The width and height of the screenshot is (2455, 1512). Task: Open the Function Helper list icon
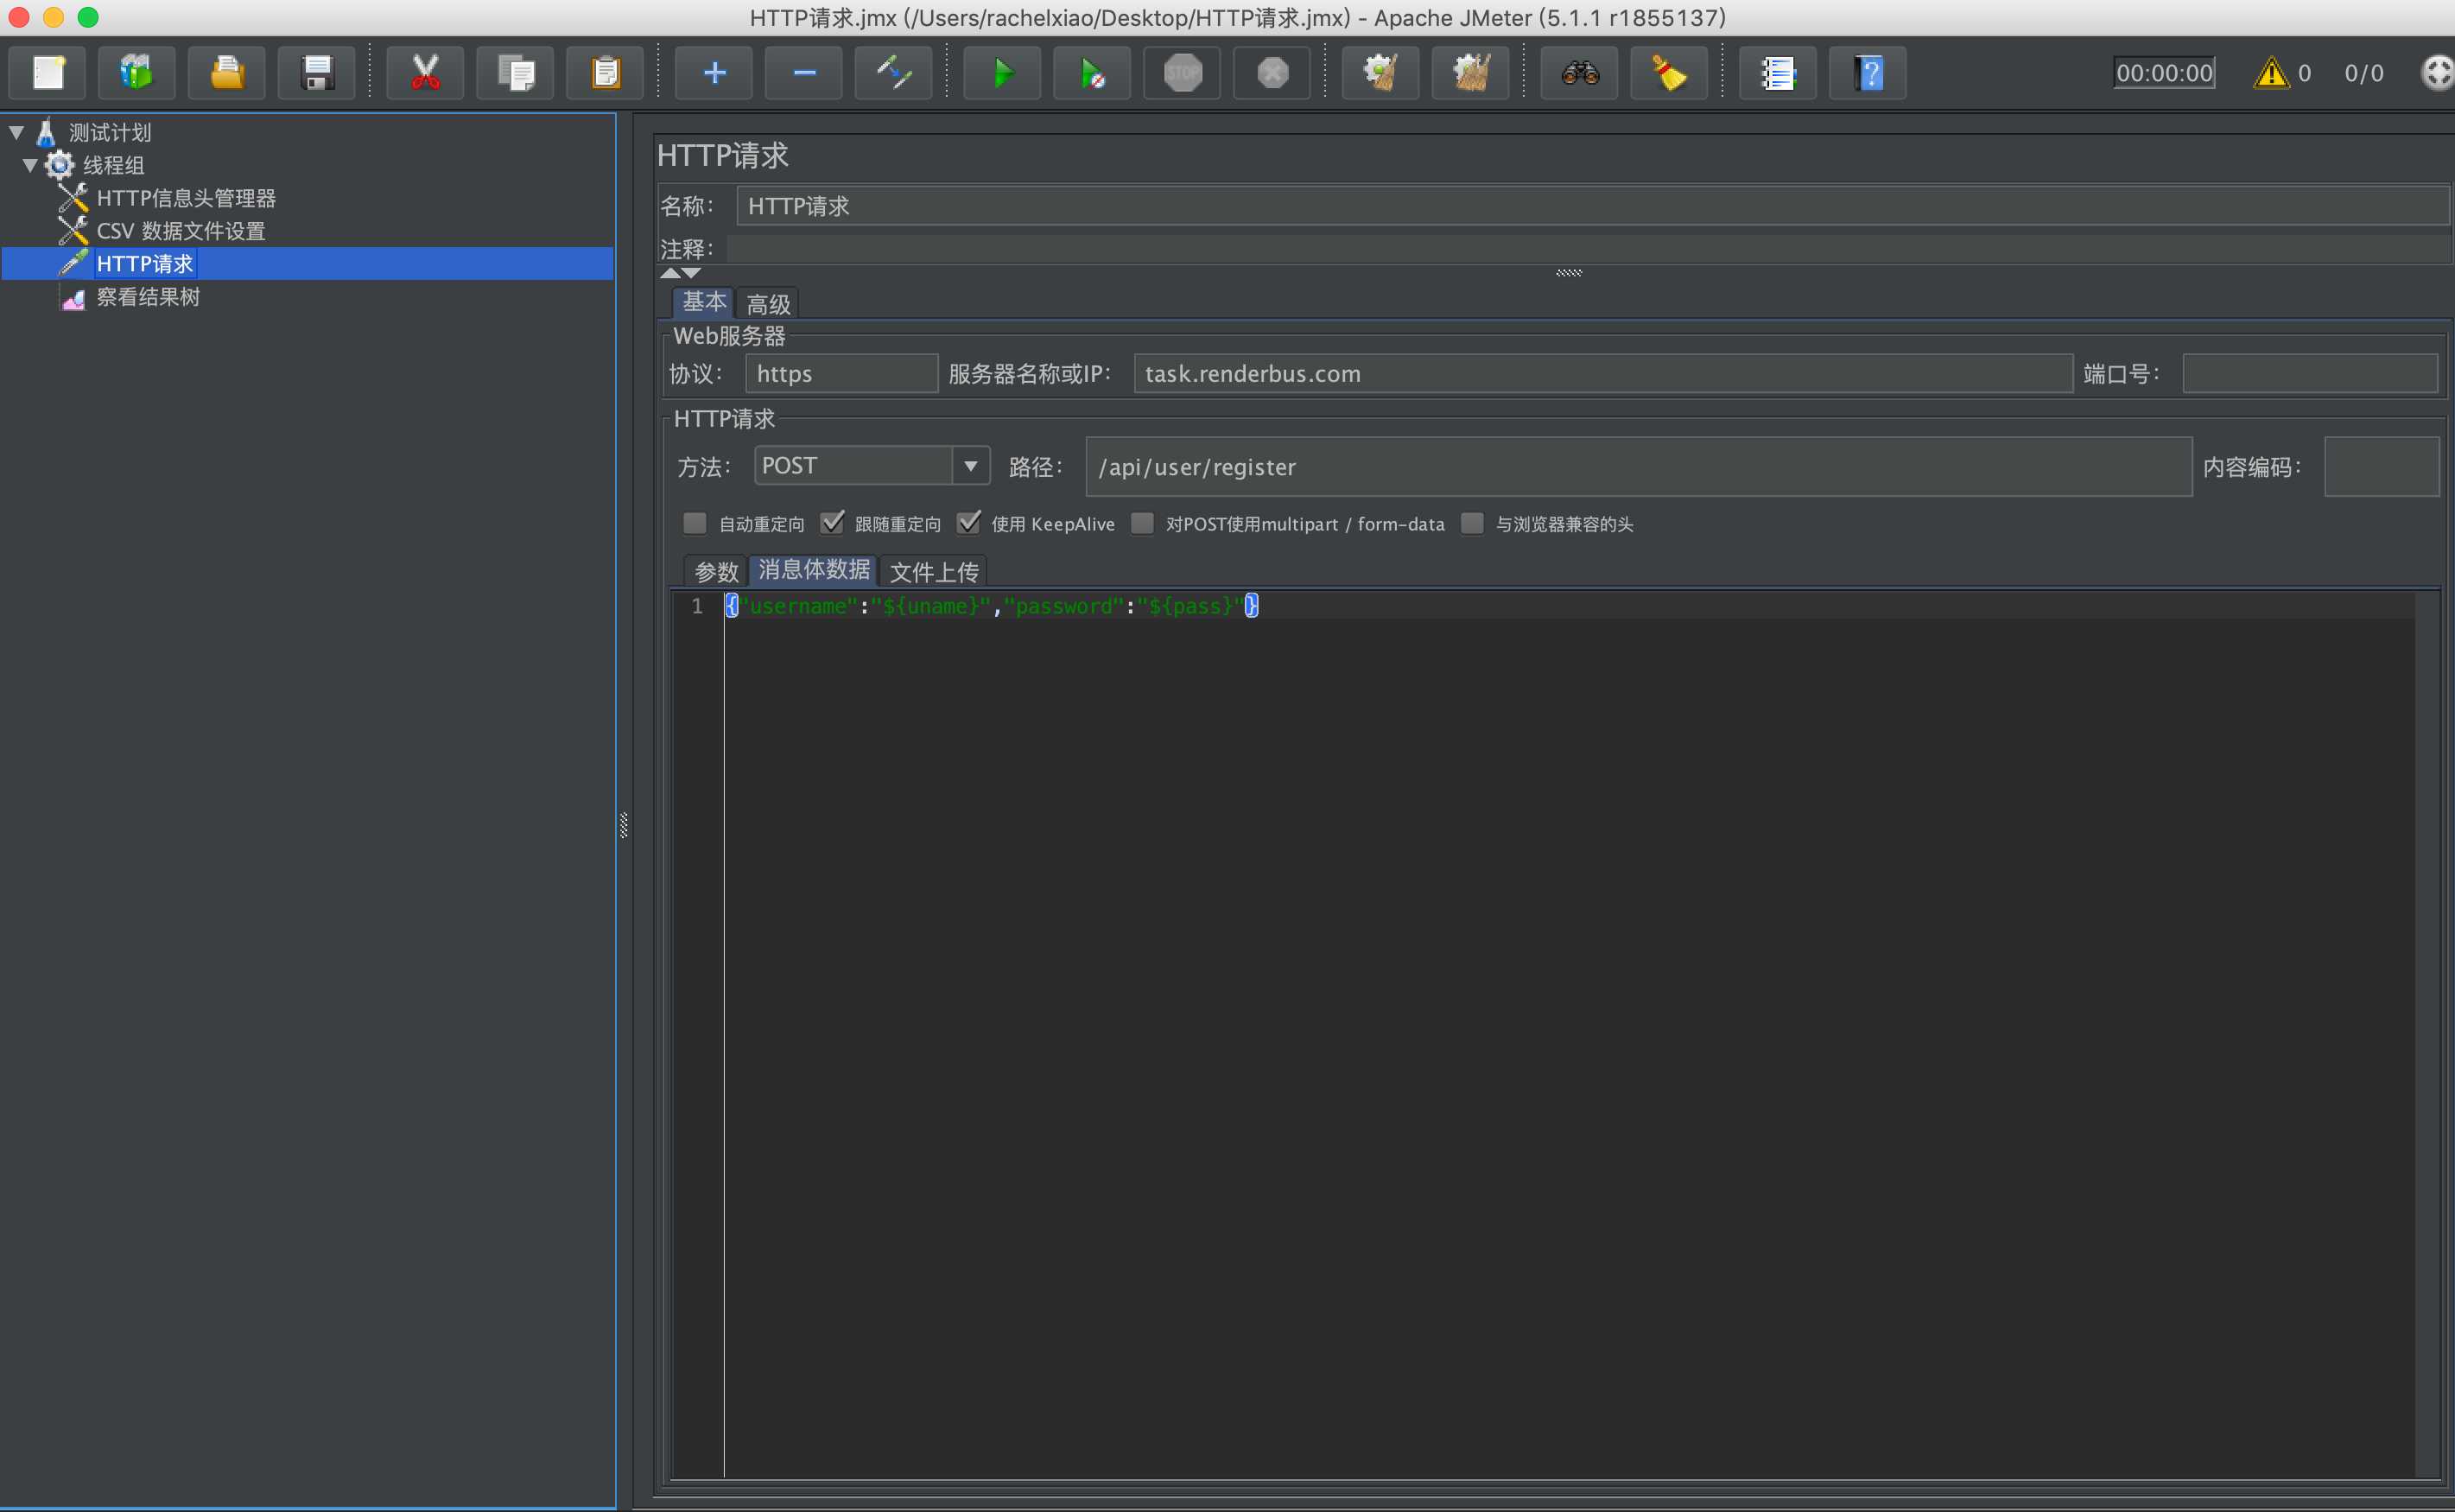coord(1779,73)
